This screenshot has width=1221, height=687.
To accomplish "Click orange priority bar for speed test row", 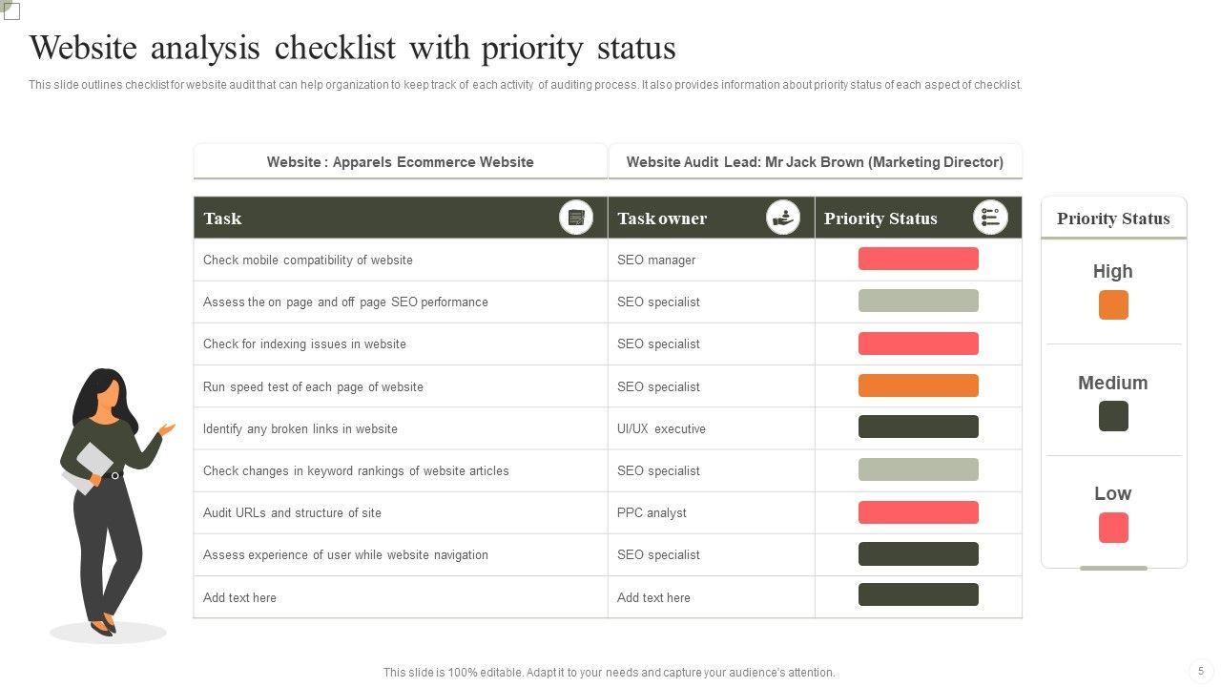I will click(918, 385).
